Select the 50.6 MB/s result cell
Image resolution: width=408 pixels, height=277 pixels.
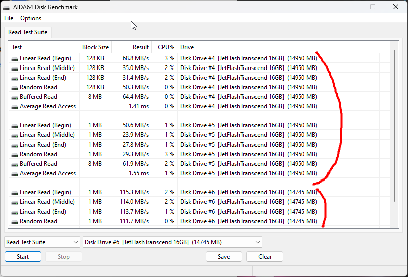(x=135, y=125)
